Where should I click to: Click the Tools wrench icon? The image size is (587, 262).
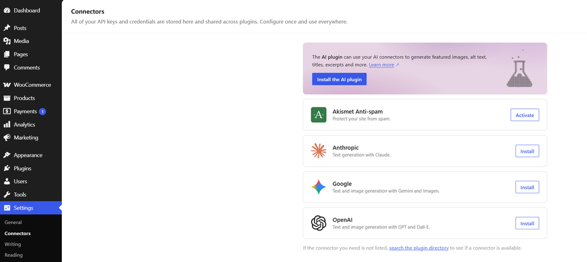pyautogui.click(x=7, y=194)
